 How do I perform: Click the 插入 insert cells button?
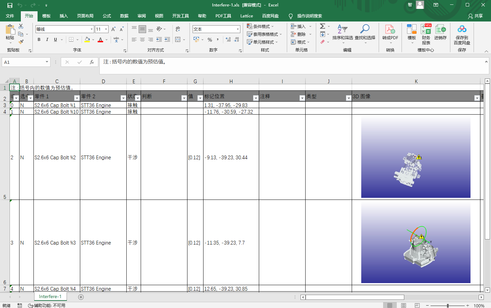[298, 26]
